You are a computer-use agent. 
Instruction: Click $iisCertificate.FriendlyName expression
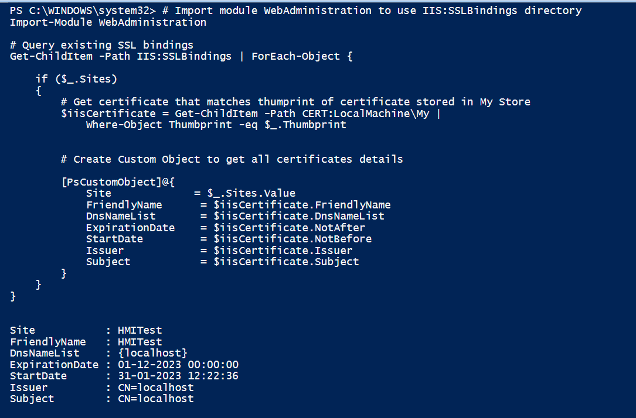pyautogui.click(x=302, y=205)
